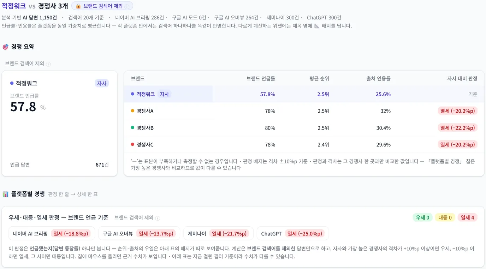Click the 출처 인용률 column header
Screen dimensions: 486x269
(378, 79)
